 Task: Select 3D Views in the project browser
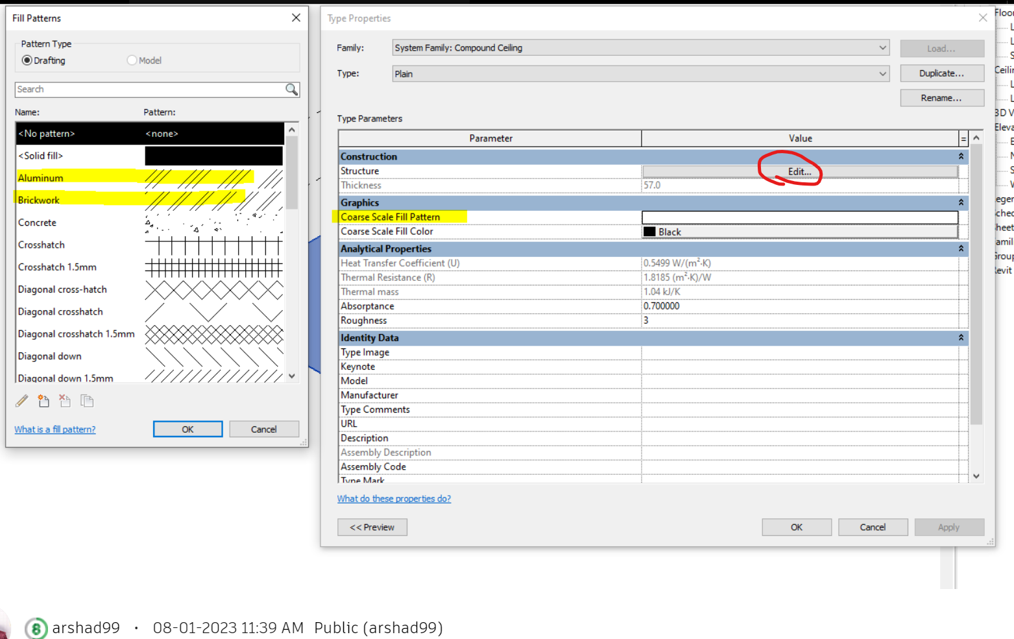(1000, 113)
